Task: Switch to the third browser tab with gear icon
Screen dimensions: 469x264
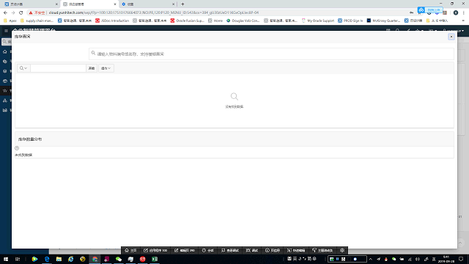Action: pyautogui.click(x=148, y=4)
